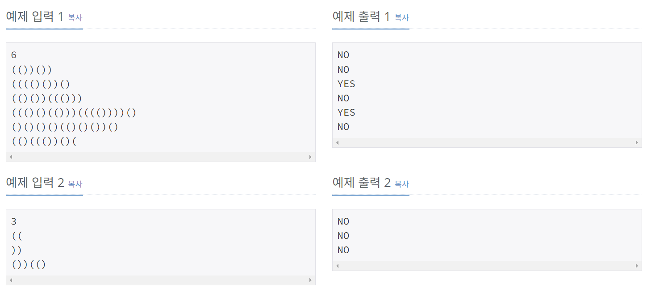
Task: Click the left scroll arrow under 예제 입력 1
Action: tap(10, 157)
